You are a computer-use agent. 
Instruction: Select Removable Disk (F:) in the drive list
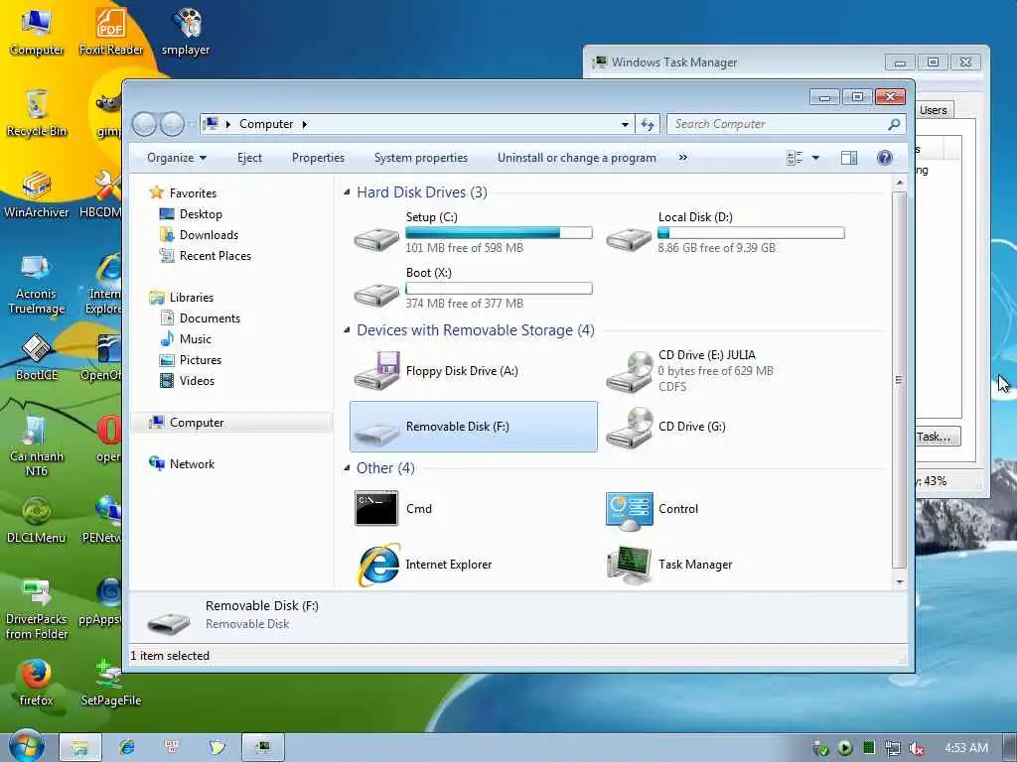coord(473,427)
